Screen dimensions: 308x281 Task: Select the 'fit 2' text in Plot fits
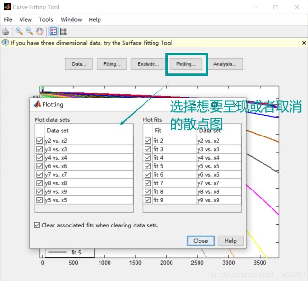coord(158,141)
